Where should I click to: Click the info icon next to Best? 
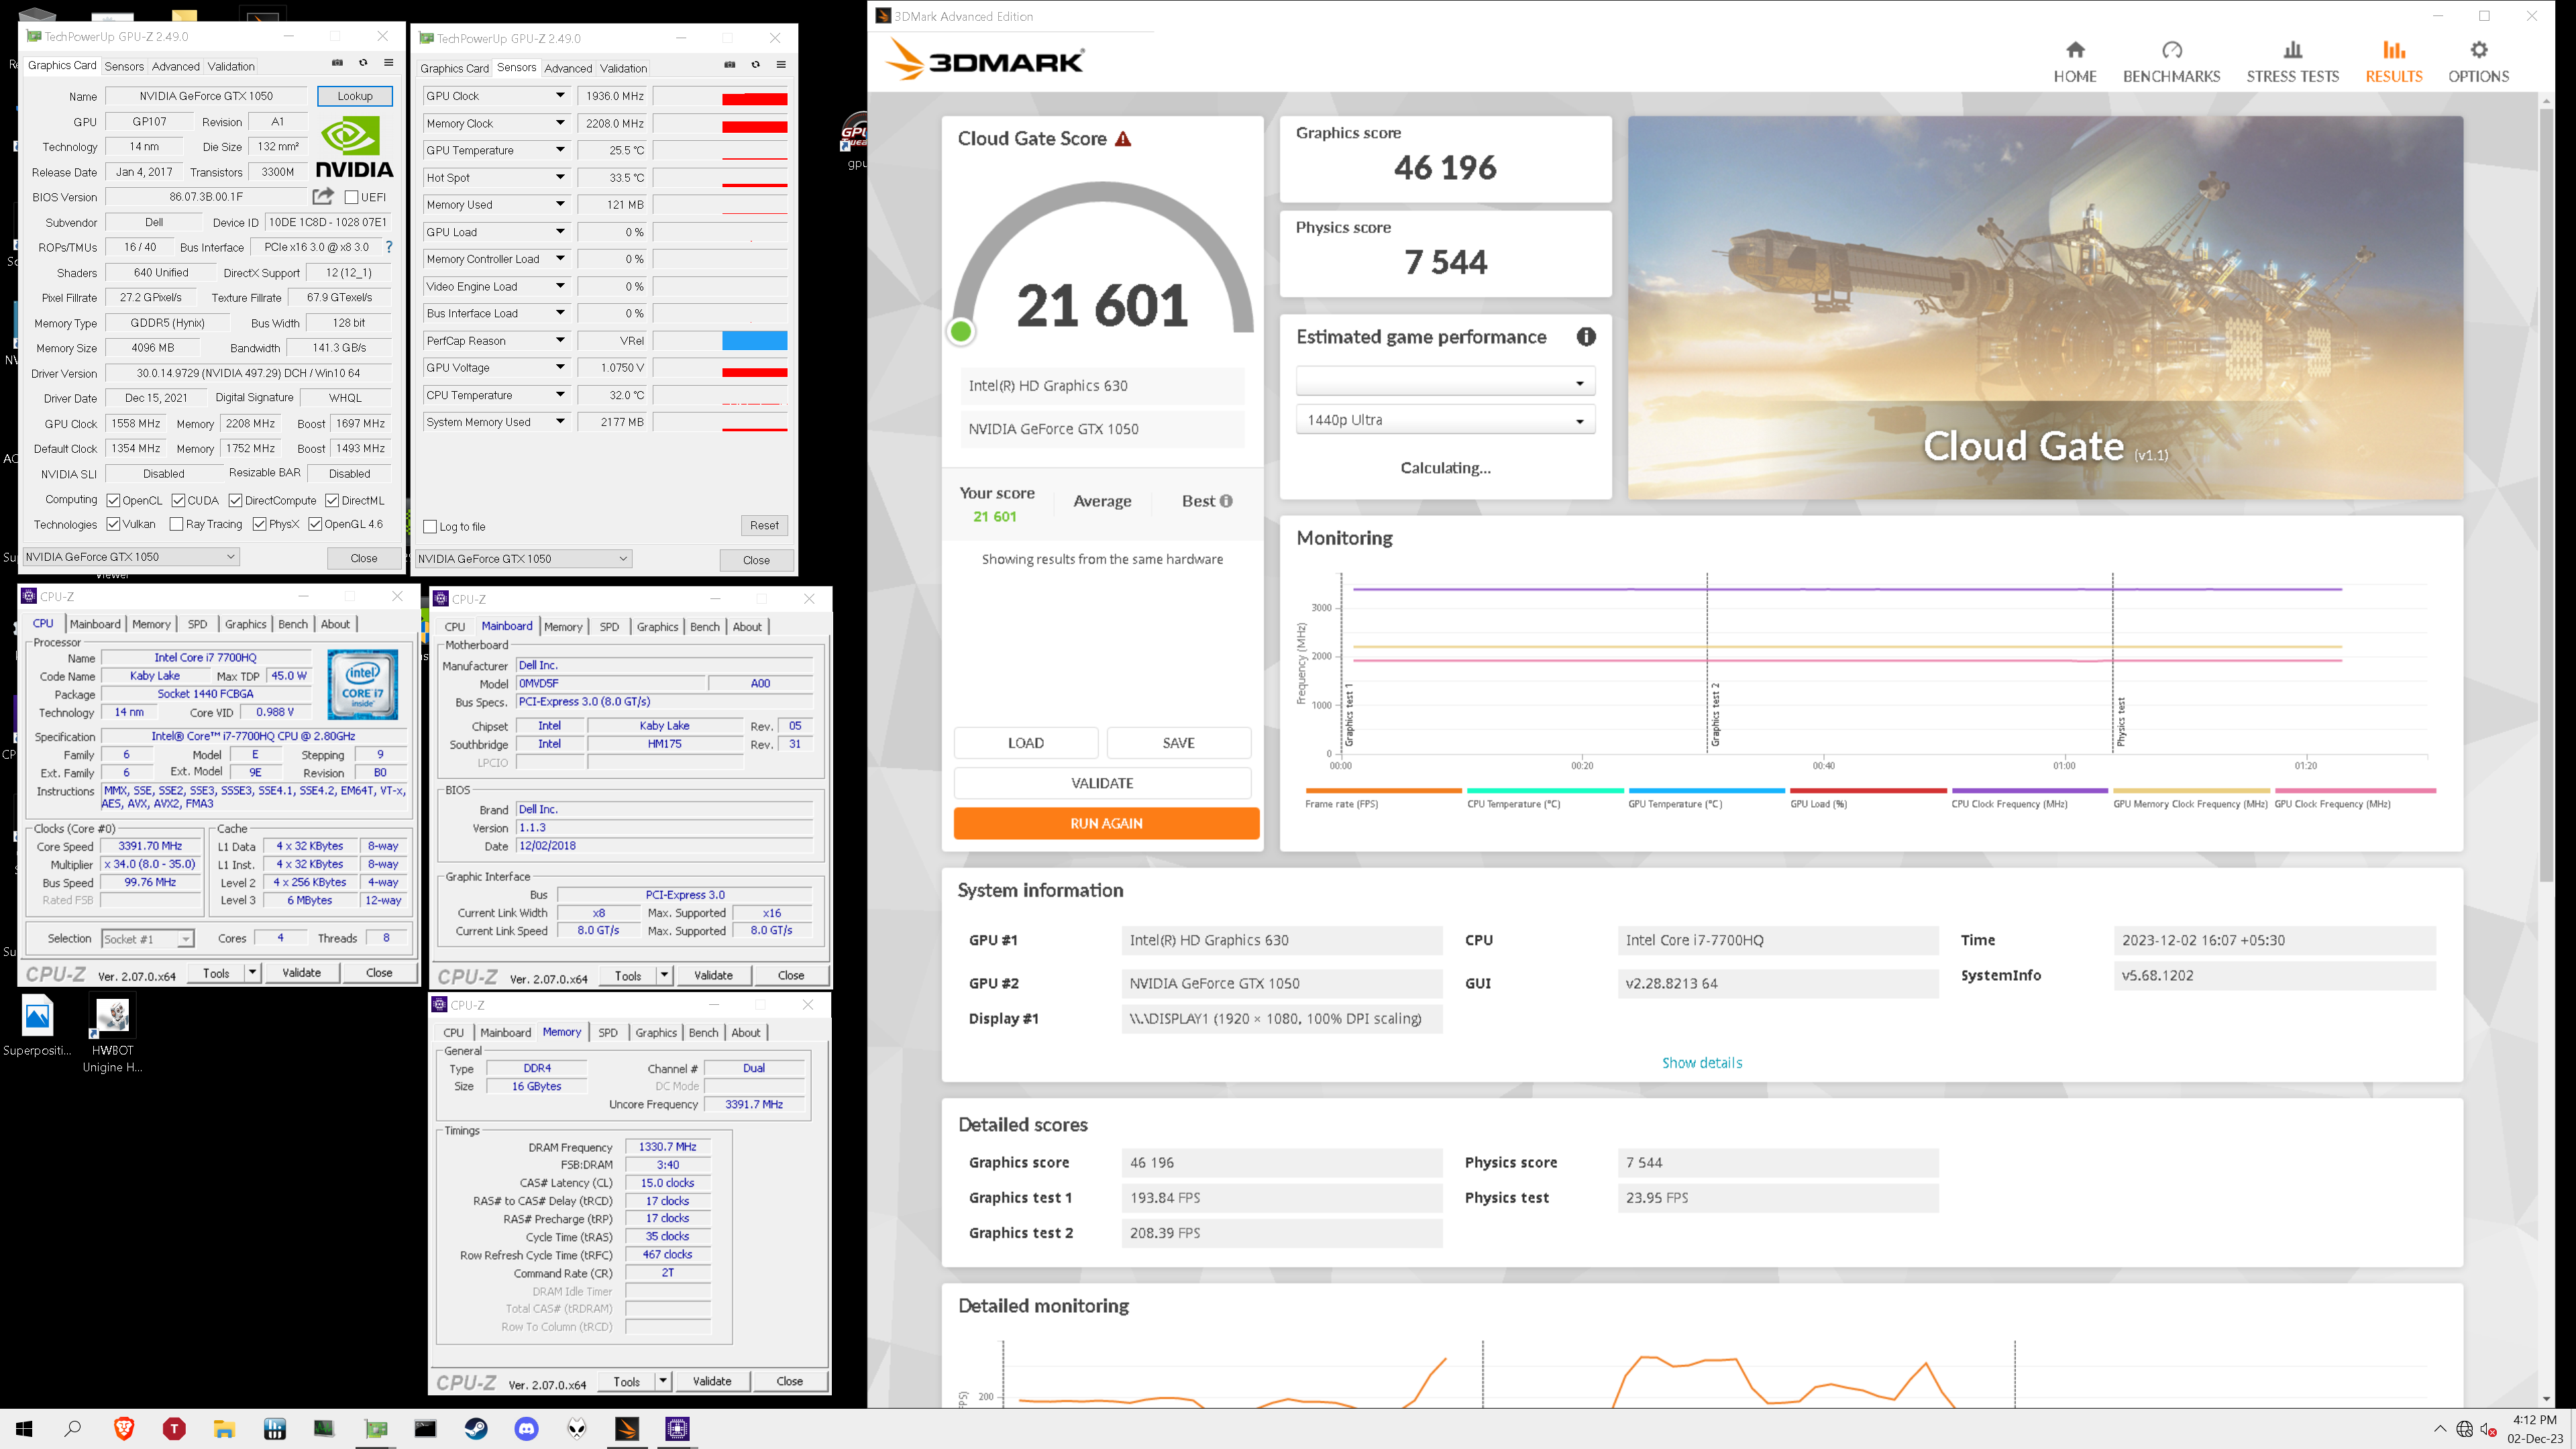point(1226,501)
